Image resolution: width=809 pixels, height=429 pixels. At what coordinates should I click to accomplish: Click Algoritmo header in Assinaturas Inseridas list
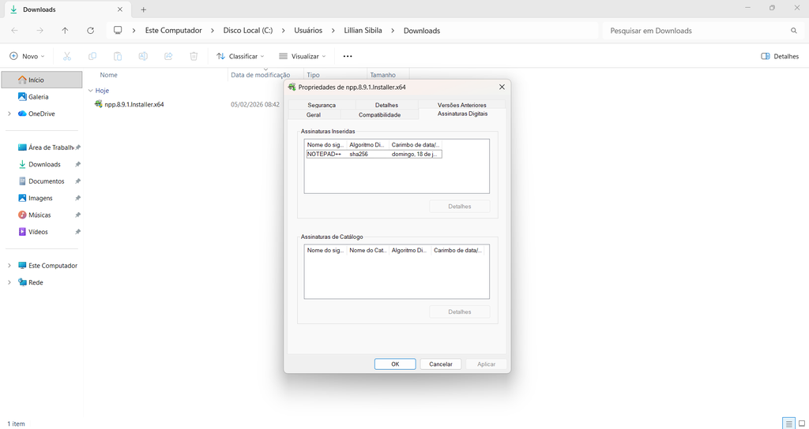pyautogui.click(x=368, y=145)
